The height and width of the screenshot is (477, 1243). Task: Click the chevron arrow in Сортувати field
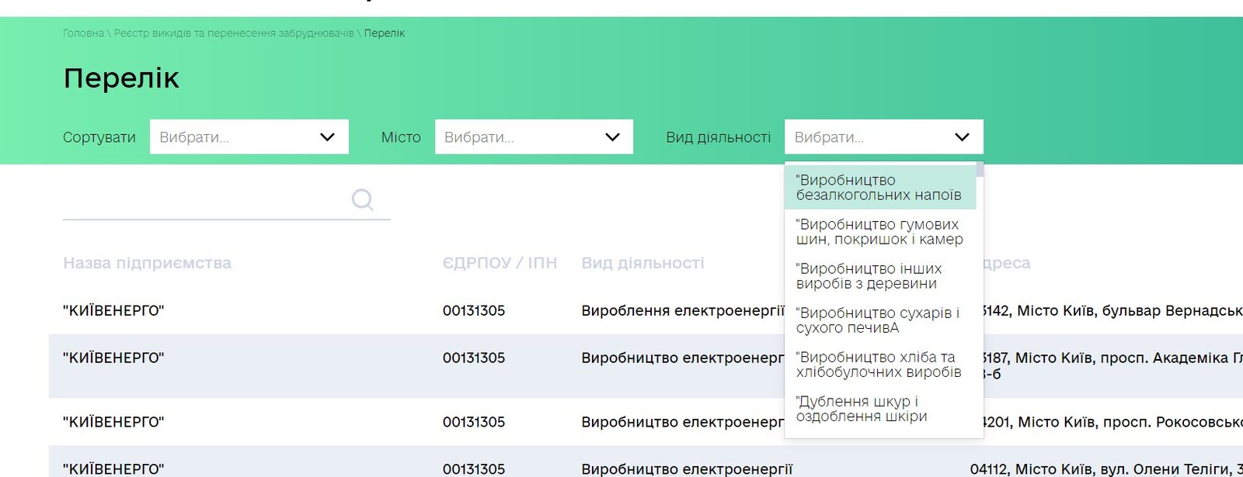[327, 137]
